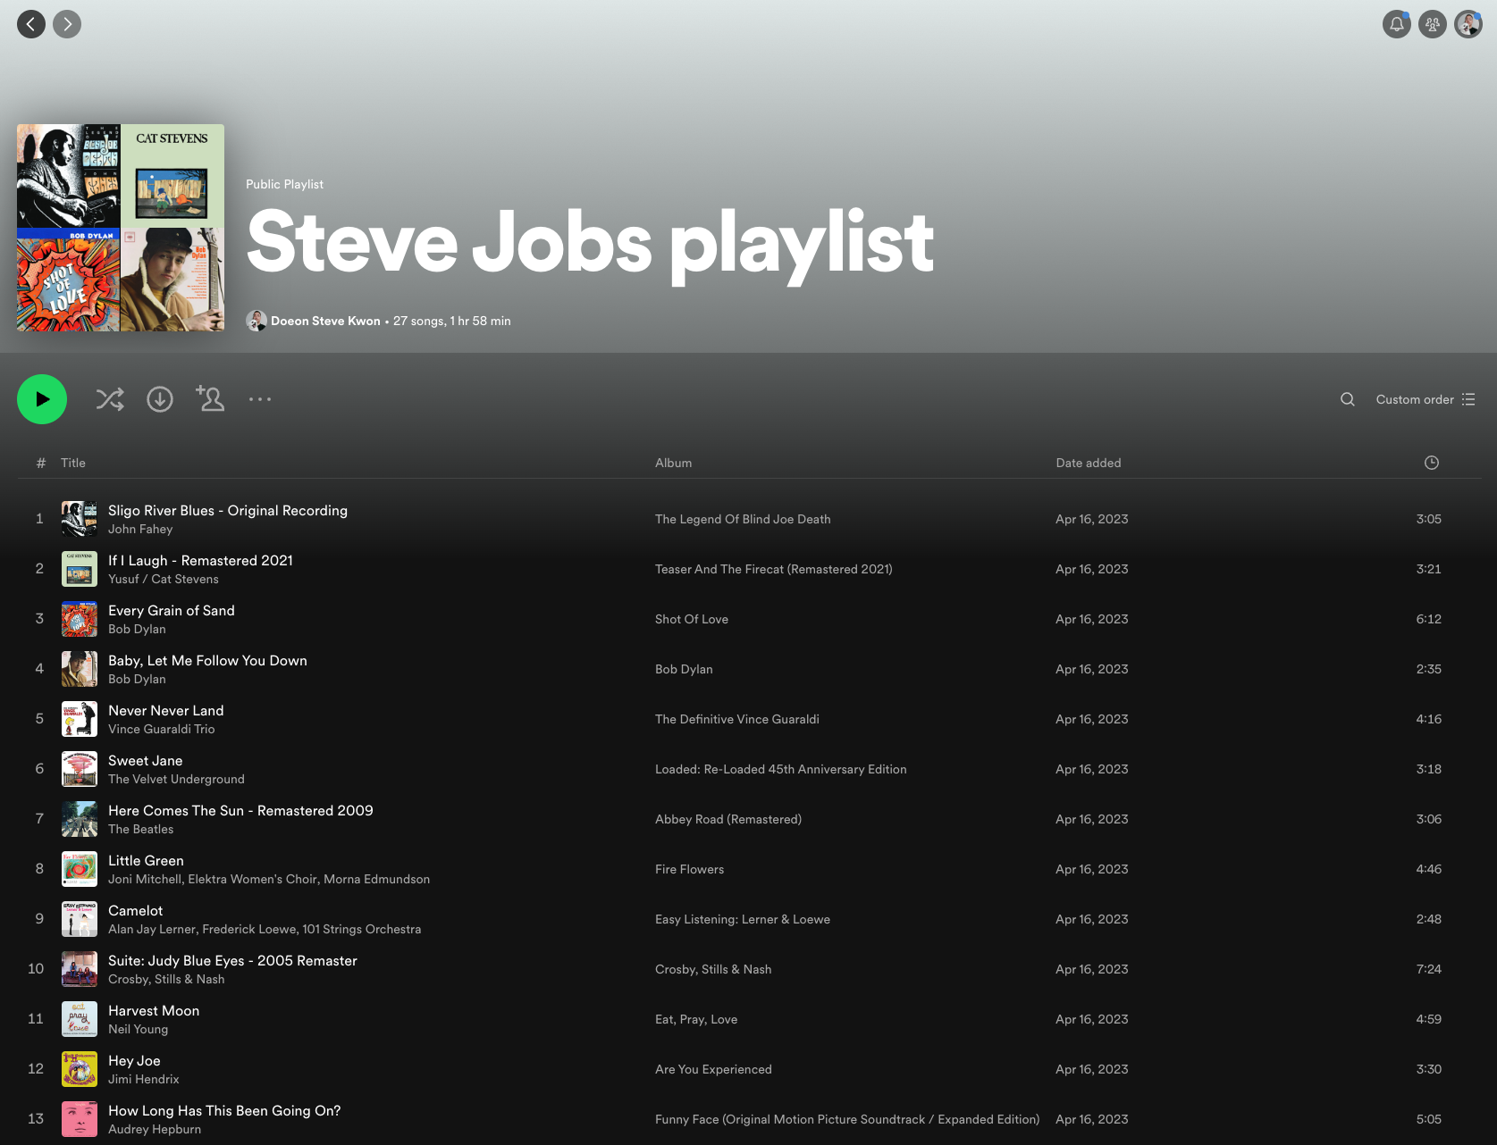
Task: Click the Here Comes The Sun thumbnail
Action: [x=80, y=819]
